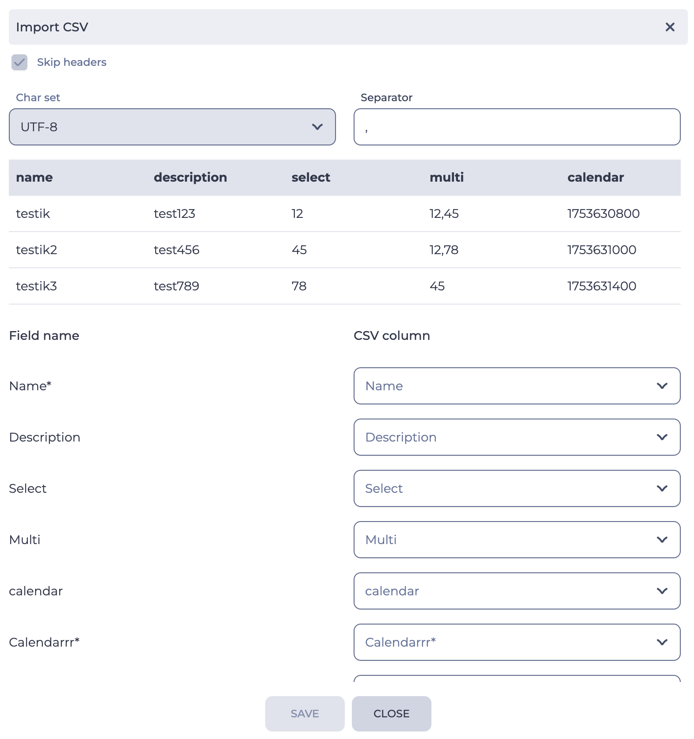Click the Separator input field
This screenshot has width=694, height=739.
tap(517, 127)
